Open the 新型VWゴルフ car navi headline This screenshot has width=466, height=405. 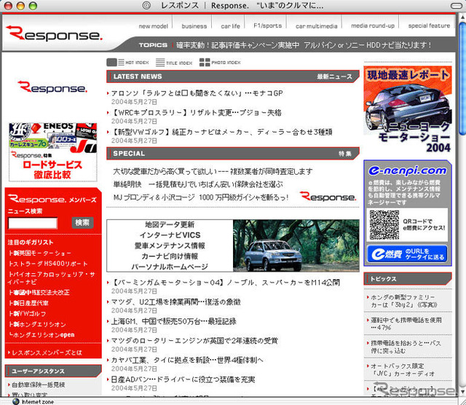pyautogui.click(x=221, y=132)
